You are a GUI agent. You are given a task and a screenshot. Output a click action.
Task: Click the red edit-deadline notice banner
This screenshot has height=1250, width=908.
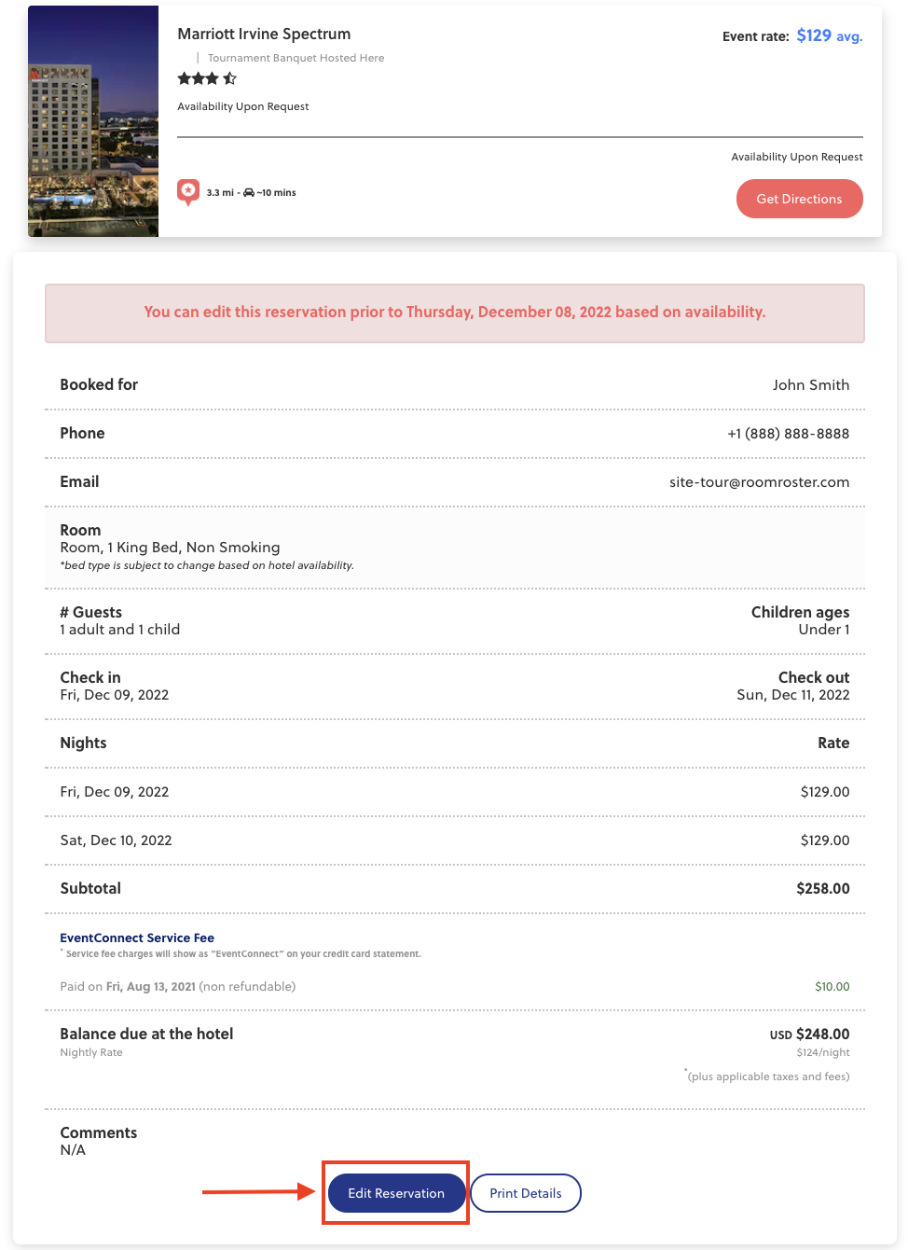coord(455,312)
